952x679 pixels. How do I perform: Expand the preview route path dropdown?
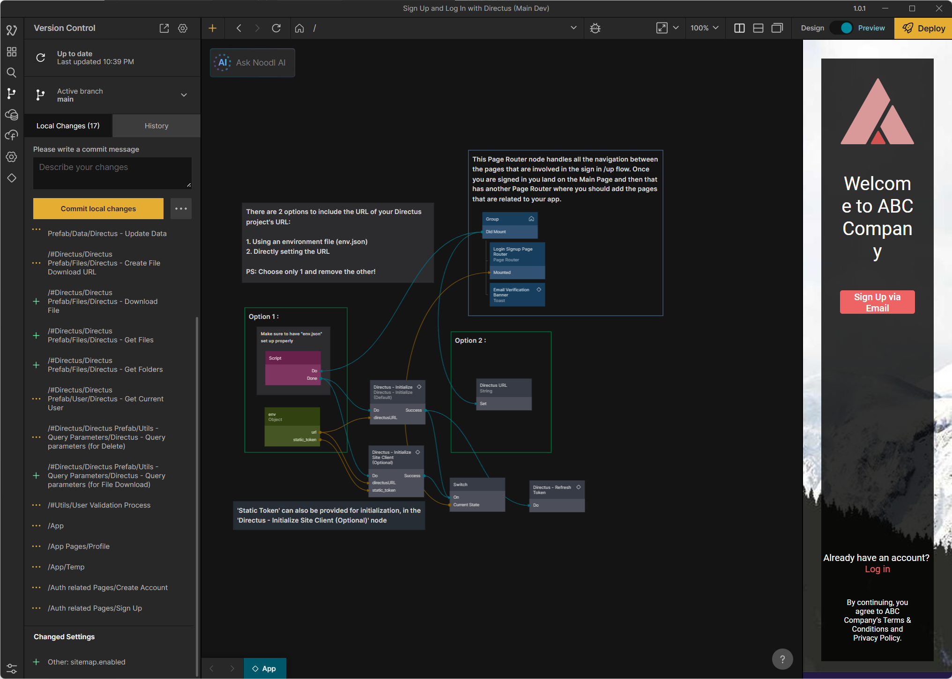[x=573, y=28]
